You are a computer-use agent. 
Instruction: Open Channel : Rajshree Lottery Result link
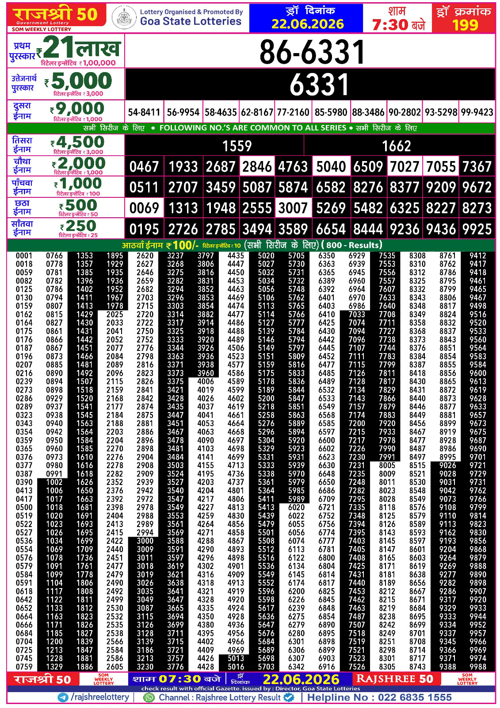pos(219,697)
